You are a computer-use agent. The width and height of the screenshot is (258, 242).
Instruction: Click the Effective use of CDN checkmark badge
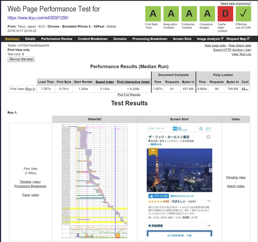point(244,14)
